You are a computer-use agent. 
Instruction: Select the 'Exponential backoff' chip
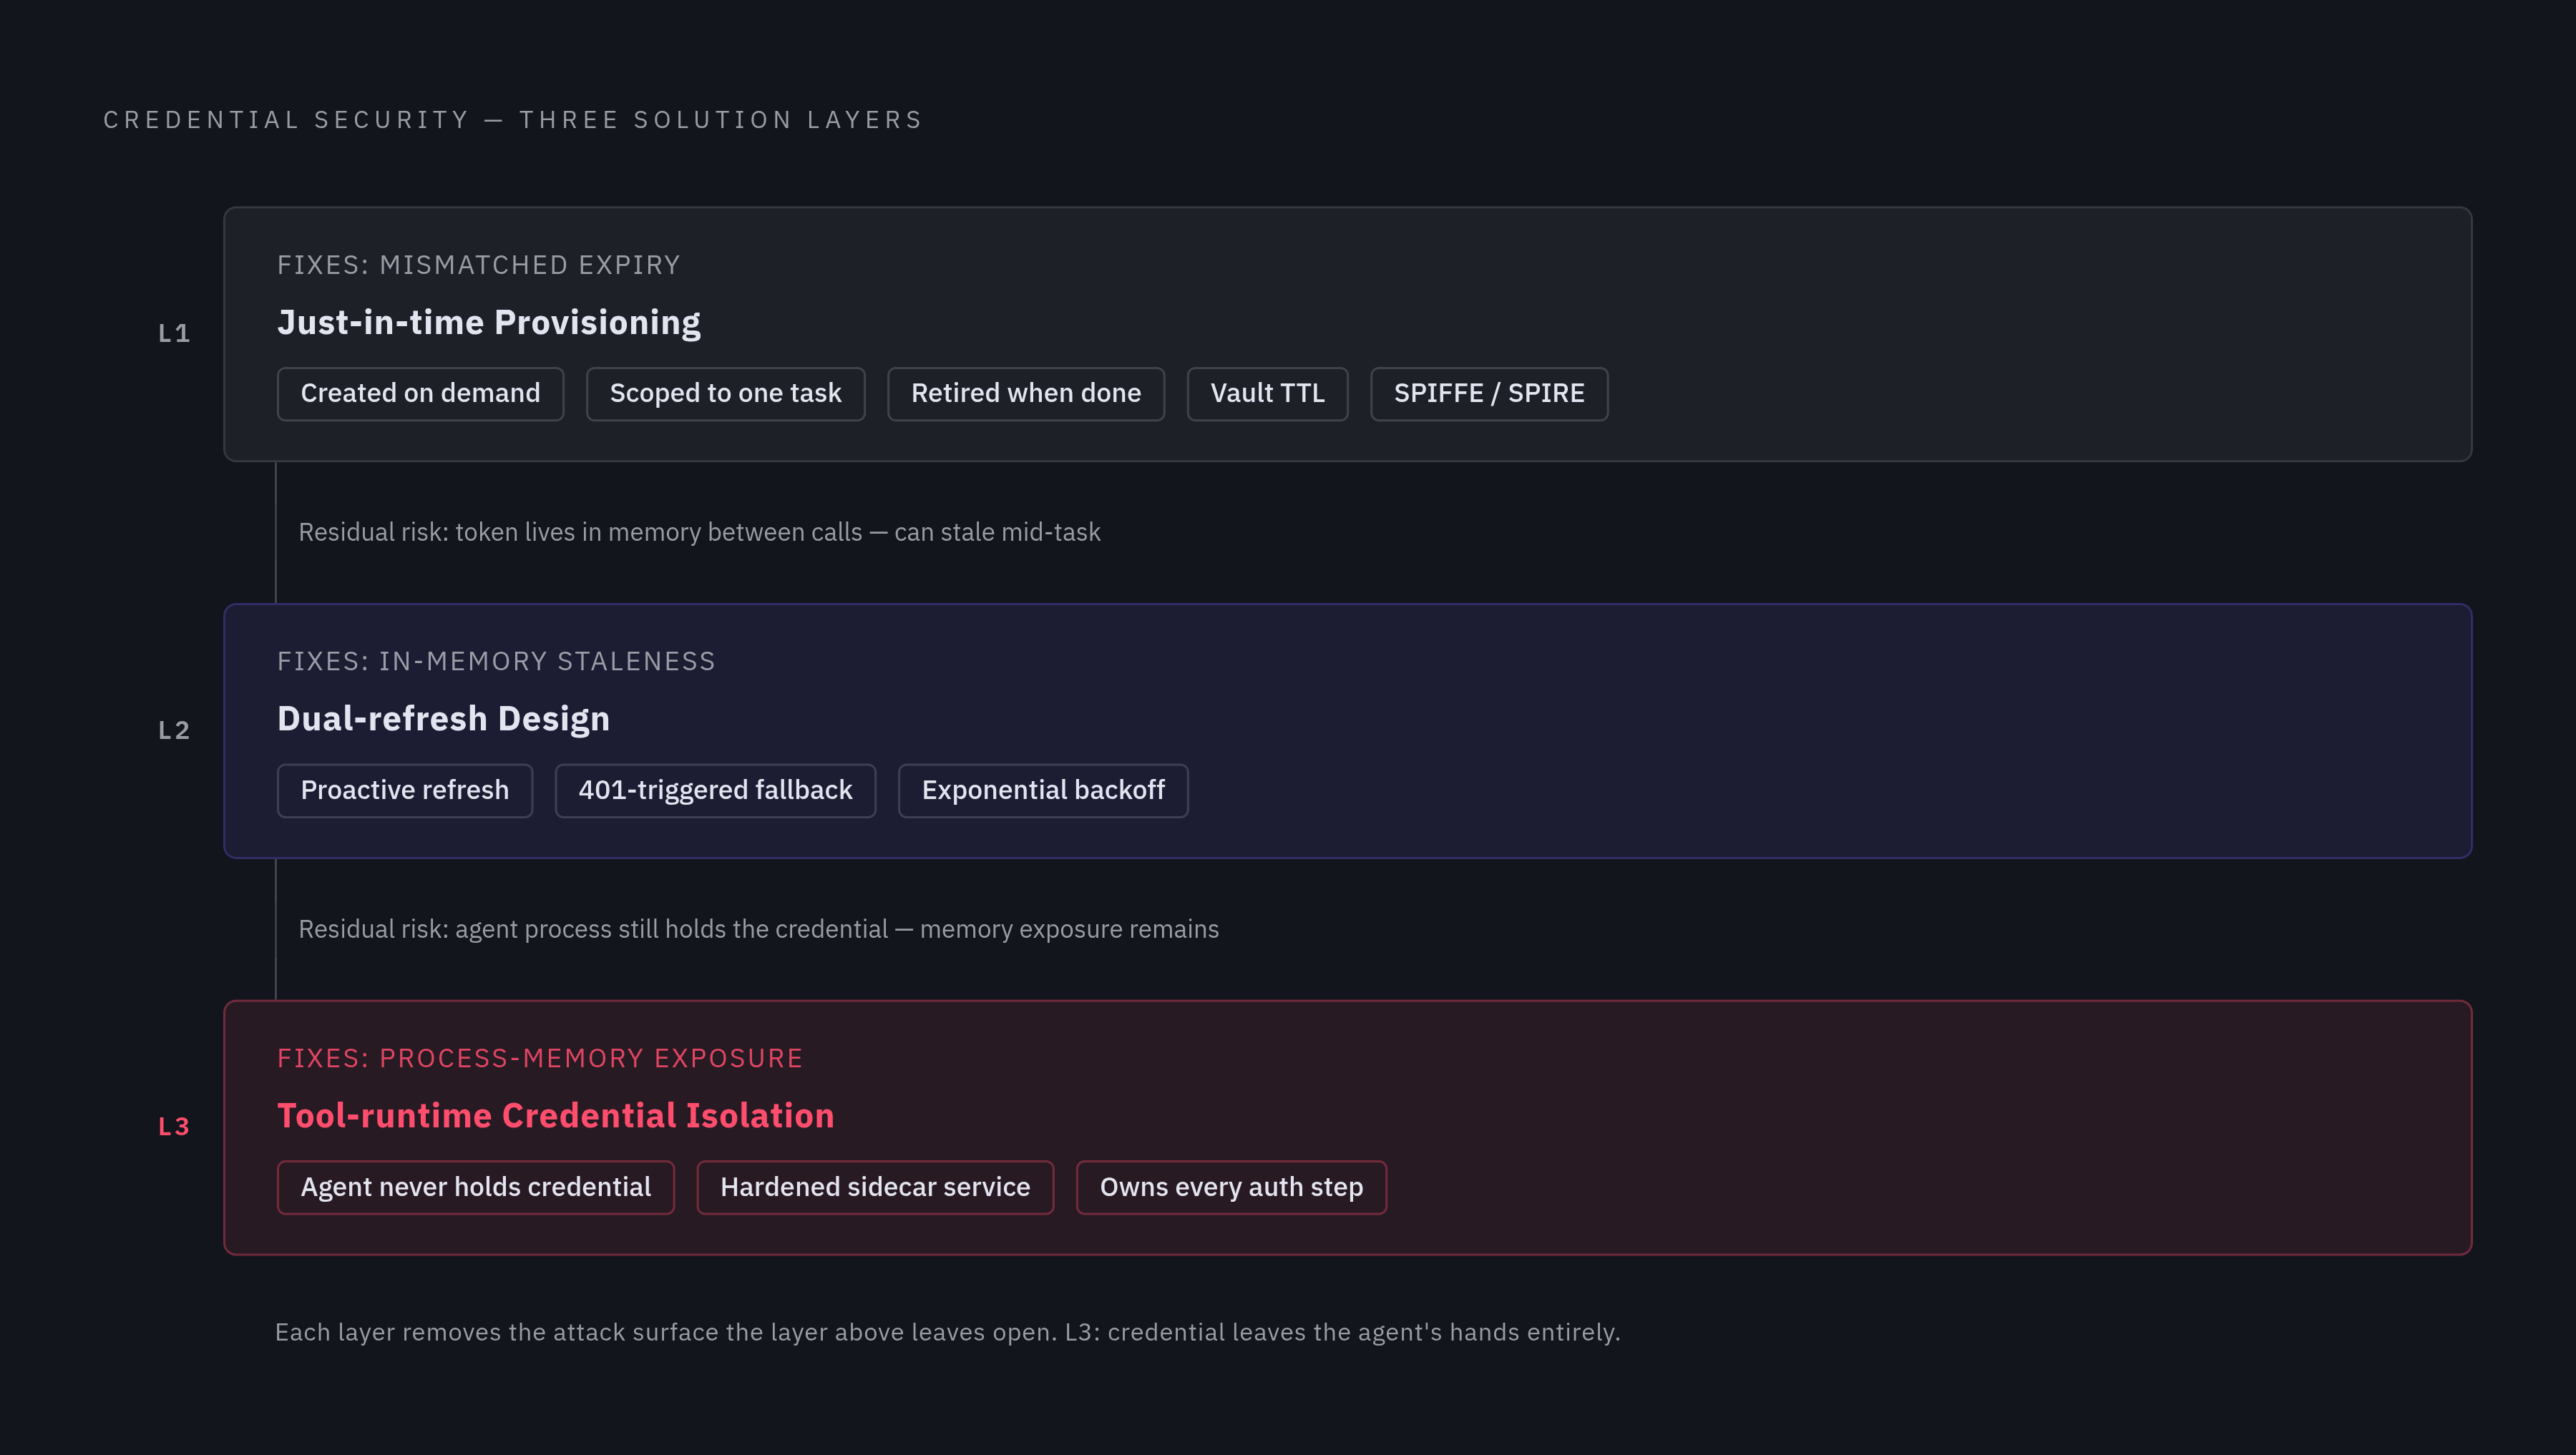click(1043, 791)
